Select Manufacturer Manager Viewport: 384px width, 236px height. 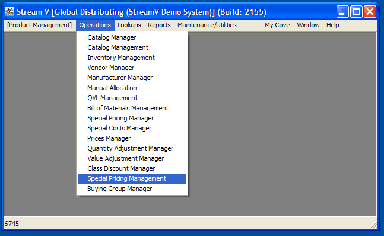coord(132,78)
